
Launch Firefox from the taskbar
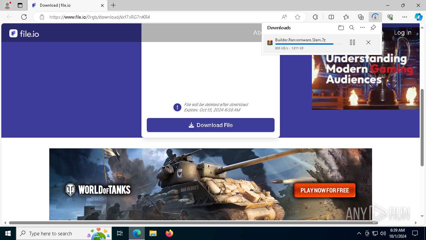click(x=169, y=233)
